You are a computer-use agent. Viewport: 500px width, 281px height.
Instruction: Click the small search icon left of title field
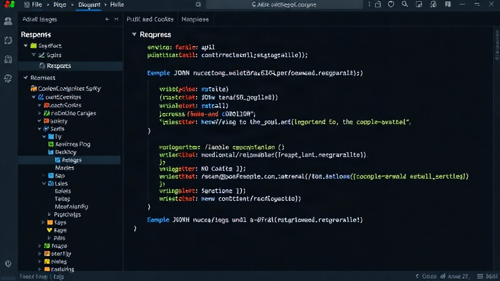pyautogui.click(x=198, y=4)
